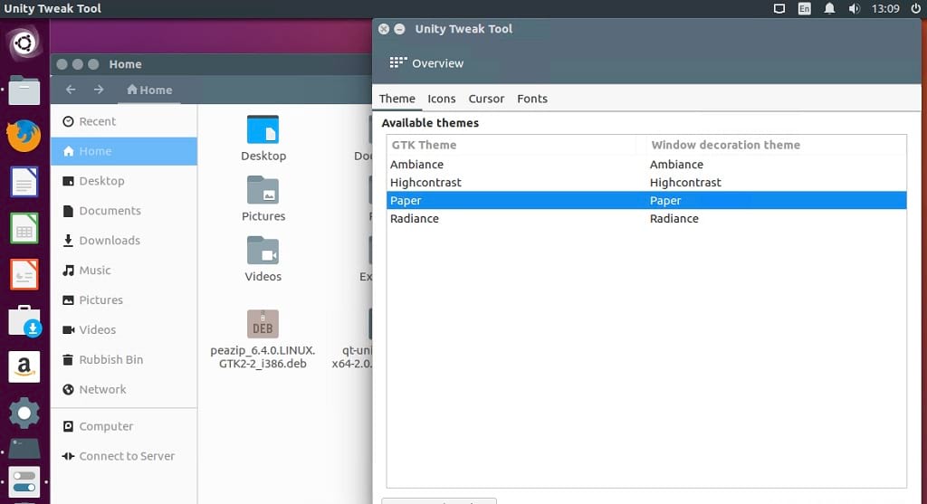Open the Ubuntu Dash launcher icon
Viewport: 927px width, 504px height.
[x=24, y=43]
